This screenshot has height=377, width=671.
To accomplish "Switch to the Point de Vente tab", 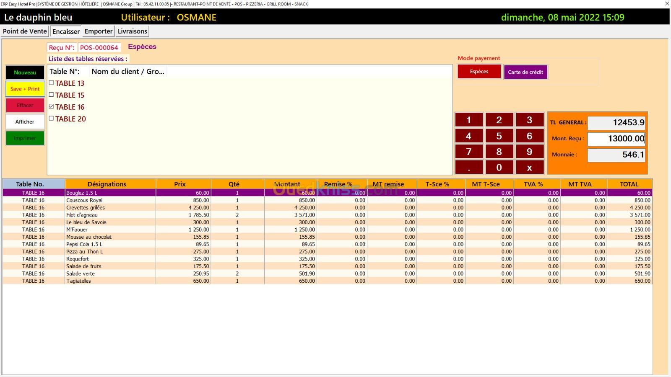I will [25, 31].
